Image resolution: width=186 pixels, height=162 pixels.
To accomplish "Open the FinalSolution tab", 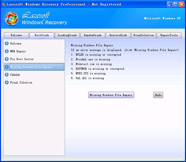I will tap(144, 35).
